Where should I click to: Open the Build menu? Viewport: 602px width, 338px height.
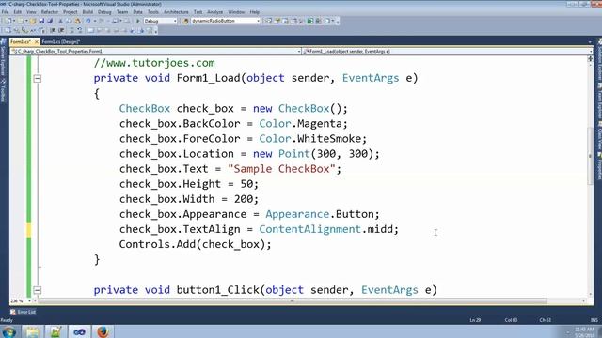(87, 12)
